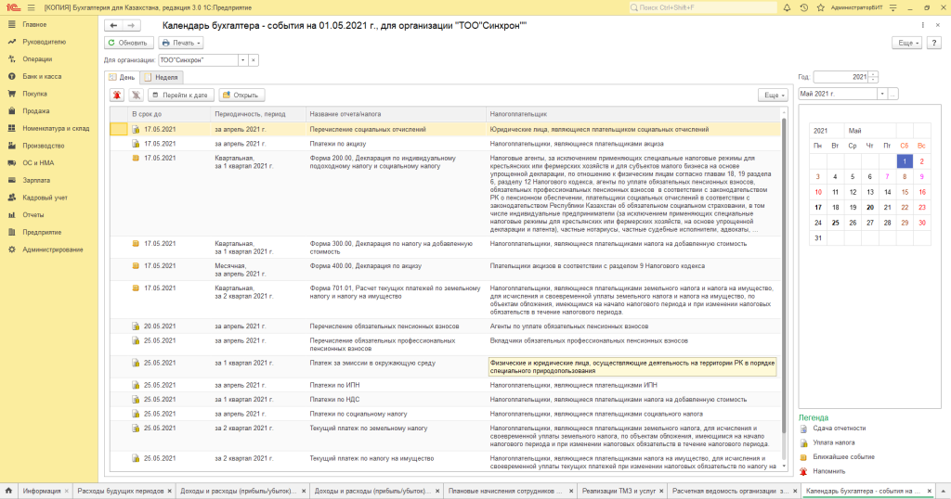
Task: Open the Печать dropdown button
Action: (180, 43)
